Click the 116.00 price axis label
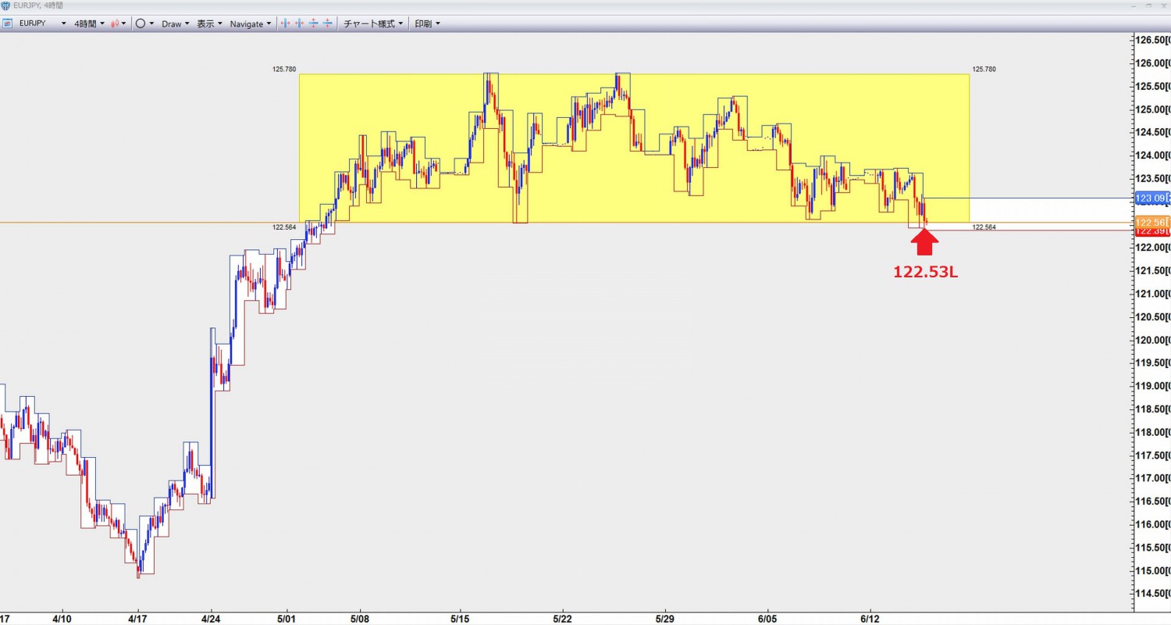 click(1153, 524)
